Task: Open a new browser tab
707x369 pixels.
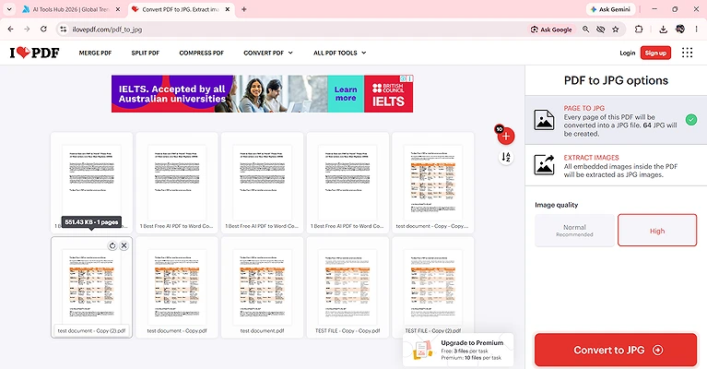Action: pos(244,9)
